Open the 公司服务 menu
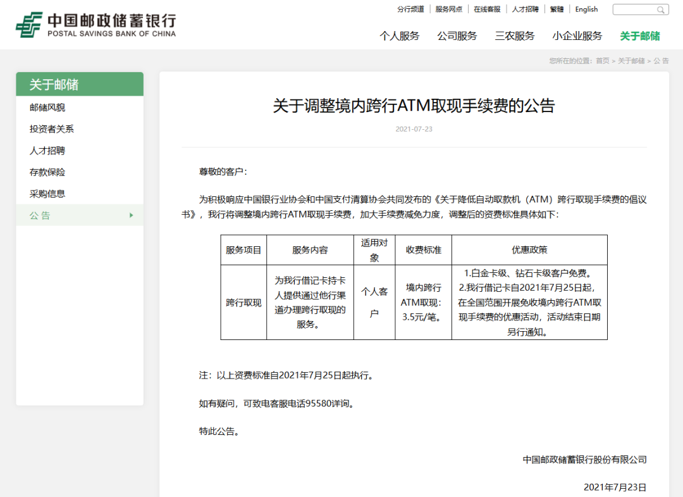This screenshot has width=683, height=497. 457,36
